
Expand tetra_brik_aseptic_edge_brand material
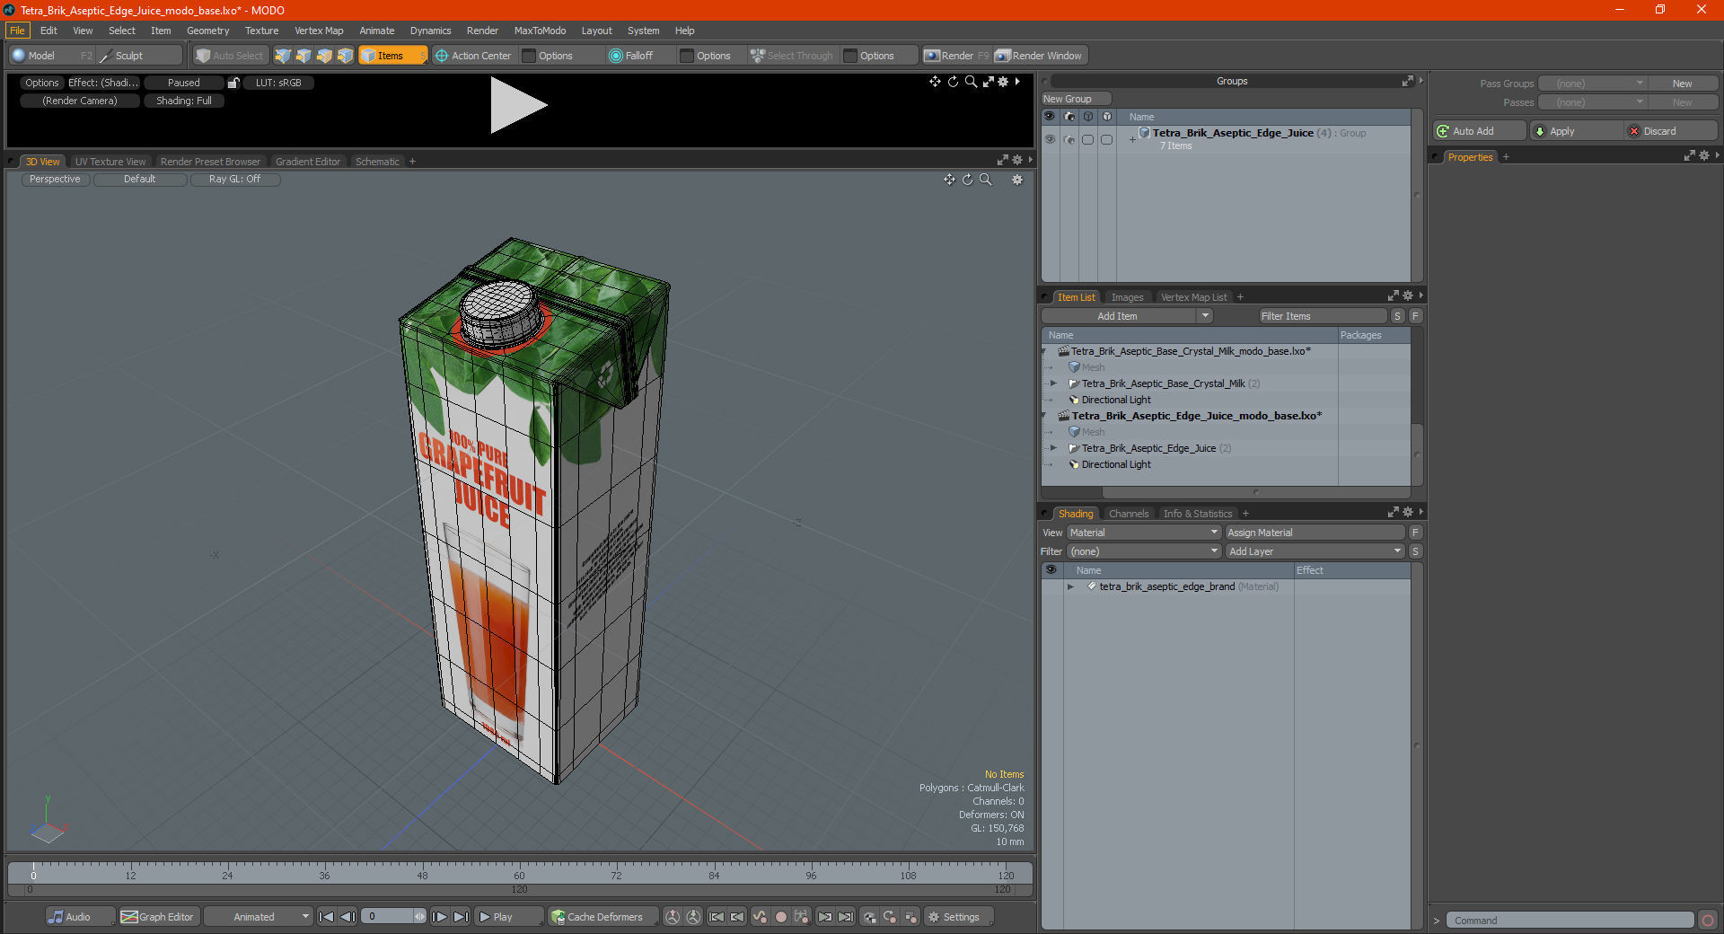[1070, 586]
